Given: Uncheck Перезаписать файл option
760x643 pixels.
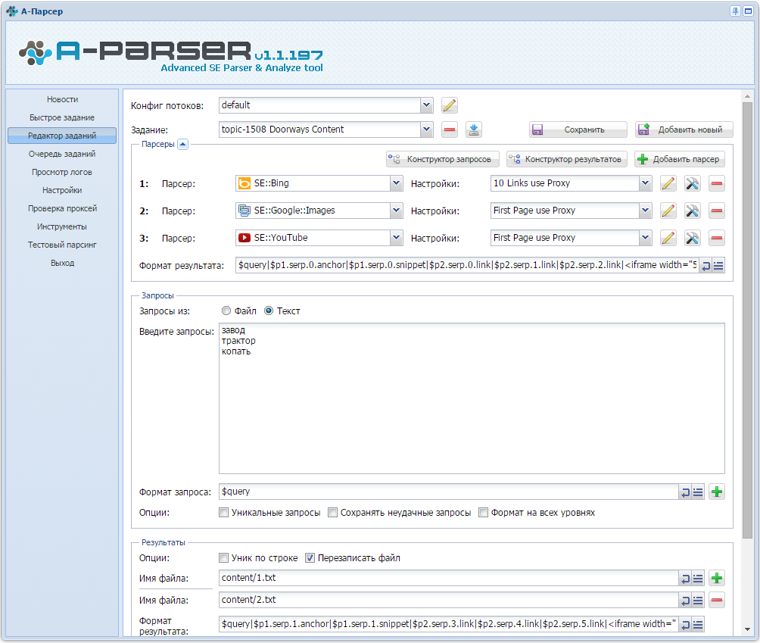Looking at the screenshot, I should 310,558.
